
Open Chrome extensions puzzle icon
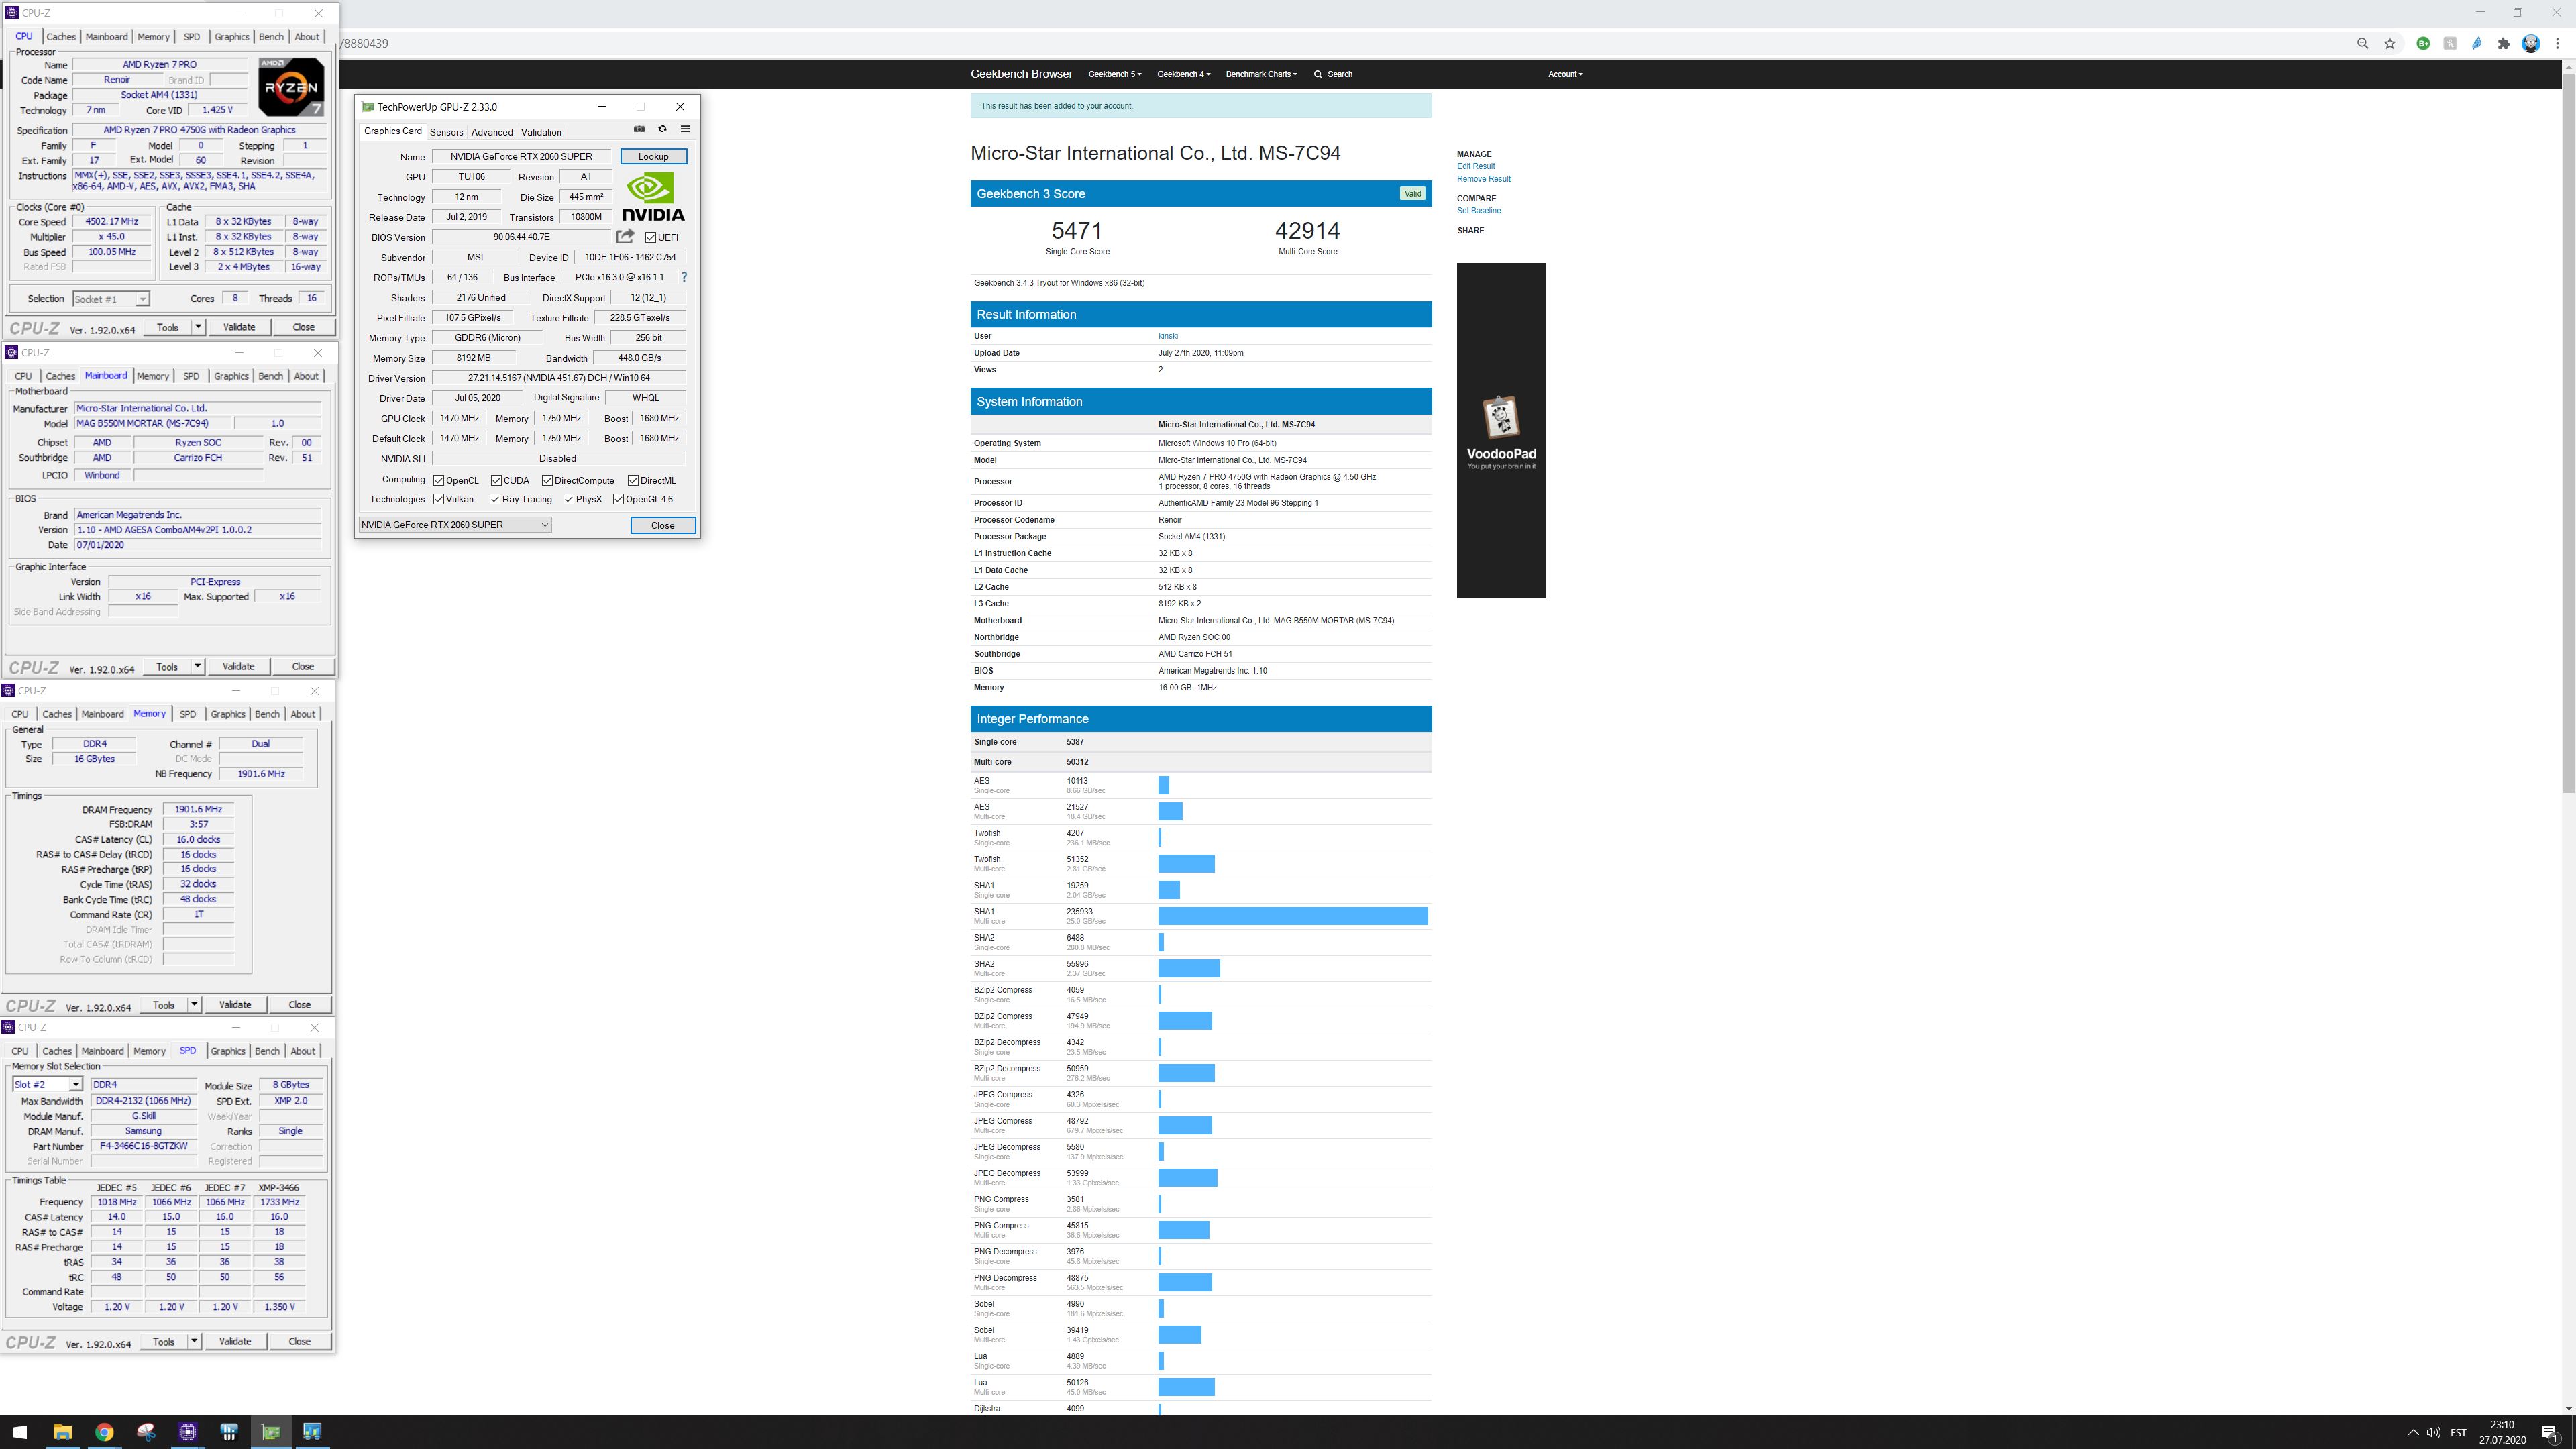2504,43
